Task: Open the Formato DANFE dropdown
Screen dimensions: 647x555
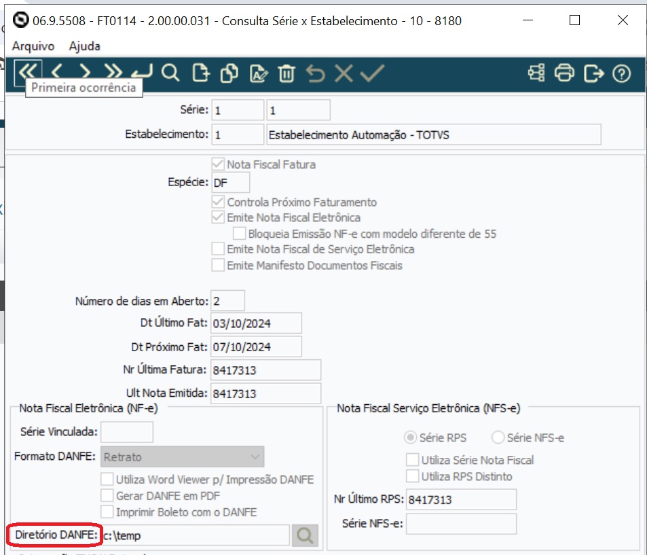Action: (x=256, y=456)
